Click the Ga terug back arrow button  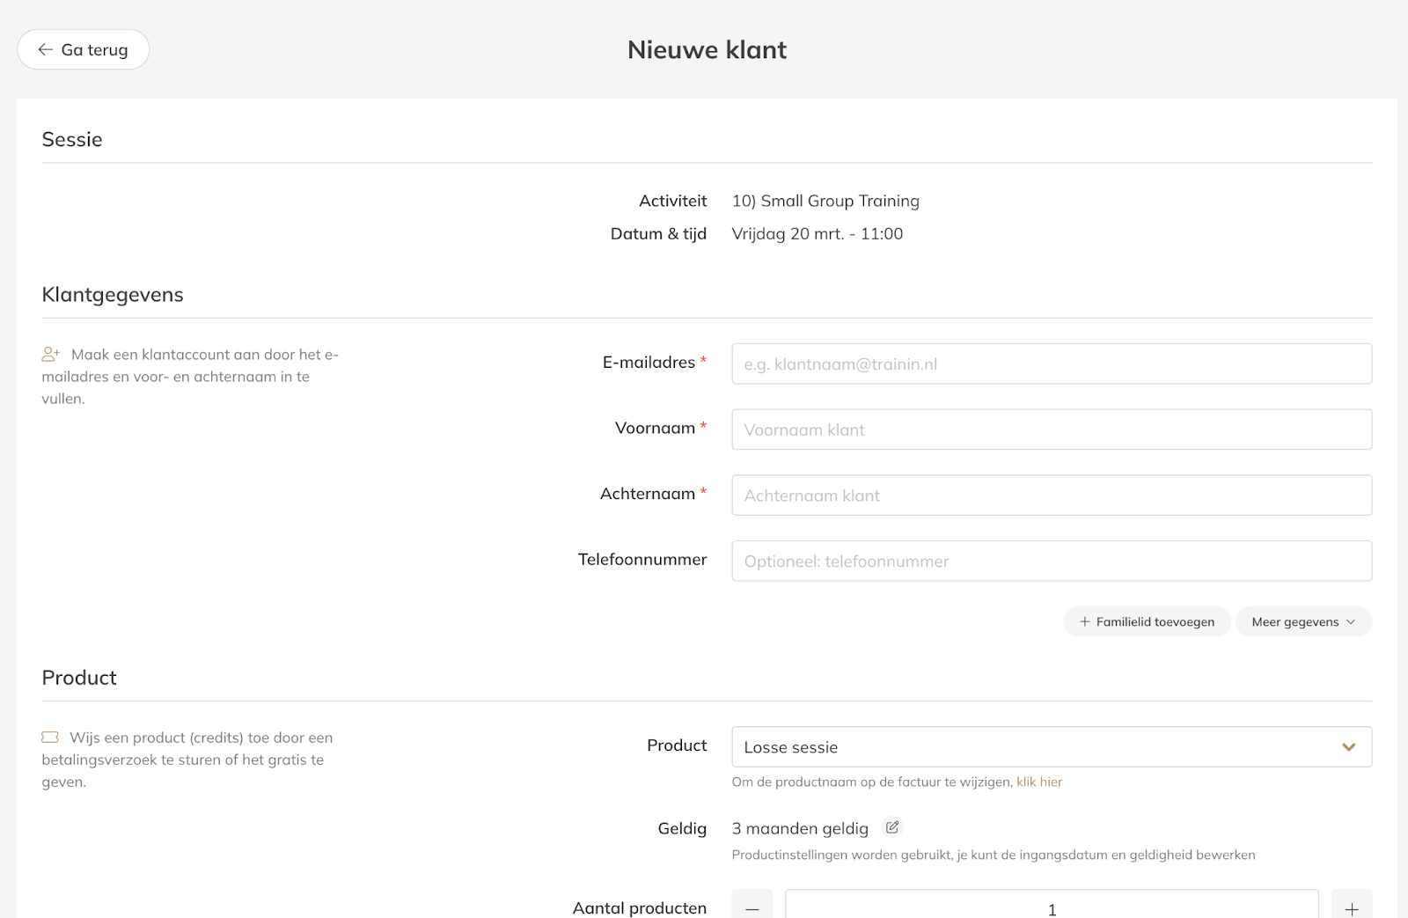point(83,50)
